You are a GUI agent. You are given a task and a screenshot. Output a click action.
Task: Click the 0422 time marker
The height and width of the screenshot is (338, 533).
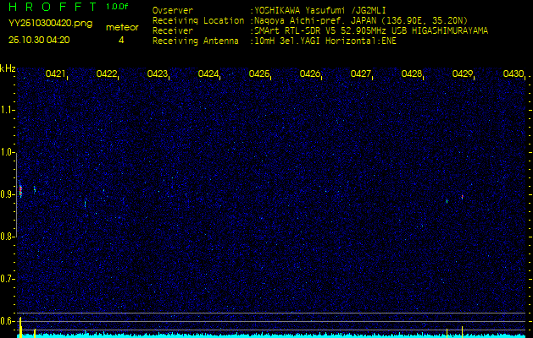pos(107,74)
